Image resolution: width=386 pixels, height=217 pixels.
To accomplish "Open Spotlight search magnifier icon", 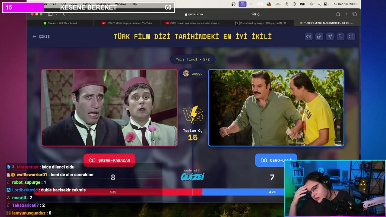I will pos(319,4).
